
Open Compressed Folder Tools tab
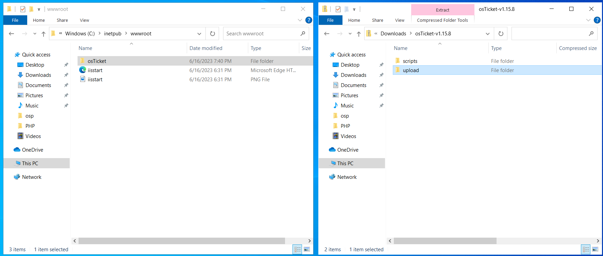(442, 20)
